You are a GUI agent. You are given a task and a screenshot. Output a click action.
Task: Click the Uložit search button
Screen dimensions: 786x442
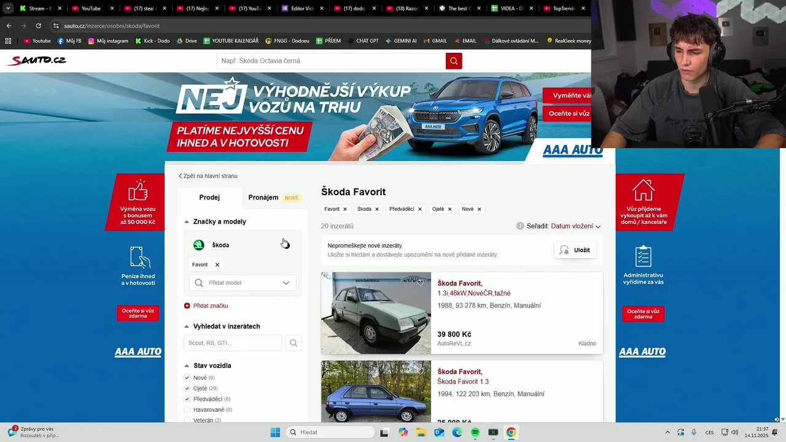[x=575, y=250]
